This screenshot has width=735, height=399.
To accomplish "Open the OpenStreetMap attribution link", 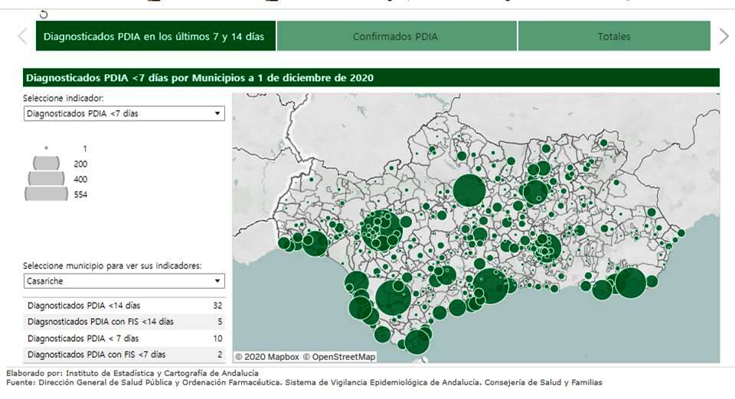I will 339,356.
